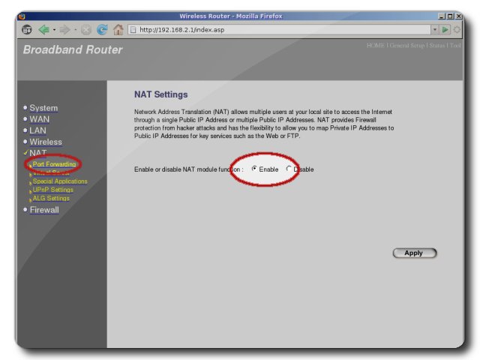Click the page icon in the URL field
The height and width of the screenshot is (360, 480).
pos(133,30)
